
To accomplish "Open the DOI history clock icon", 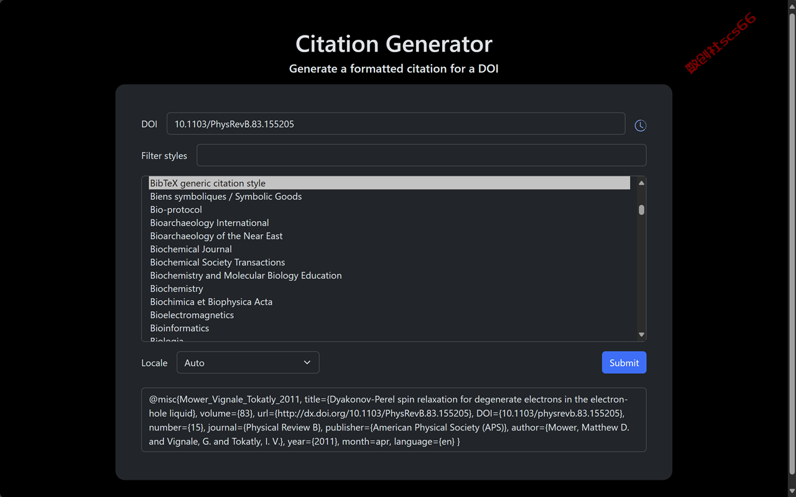I will point(641,125).
